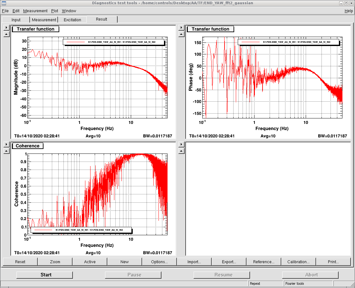
Task: Switch to the Excitation tab
Action: point(72,20)
